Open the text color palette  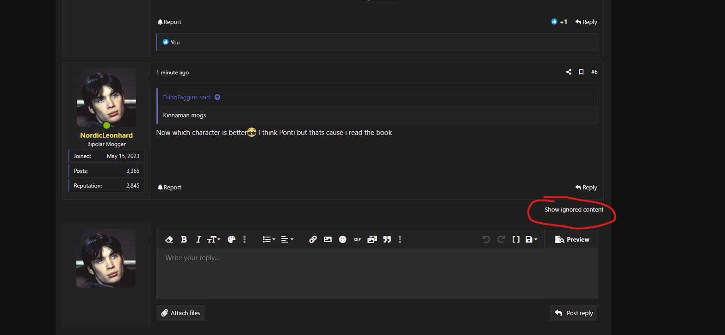(232, 239)
